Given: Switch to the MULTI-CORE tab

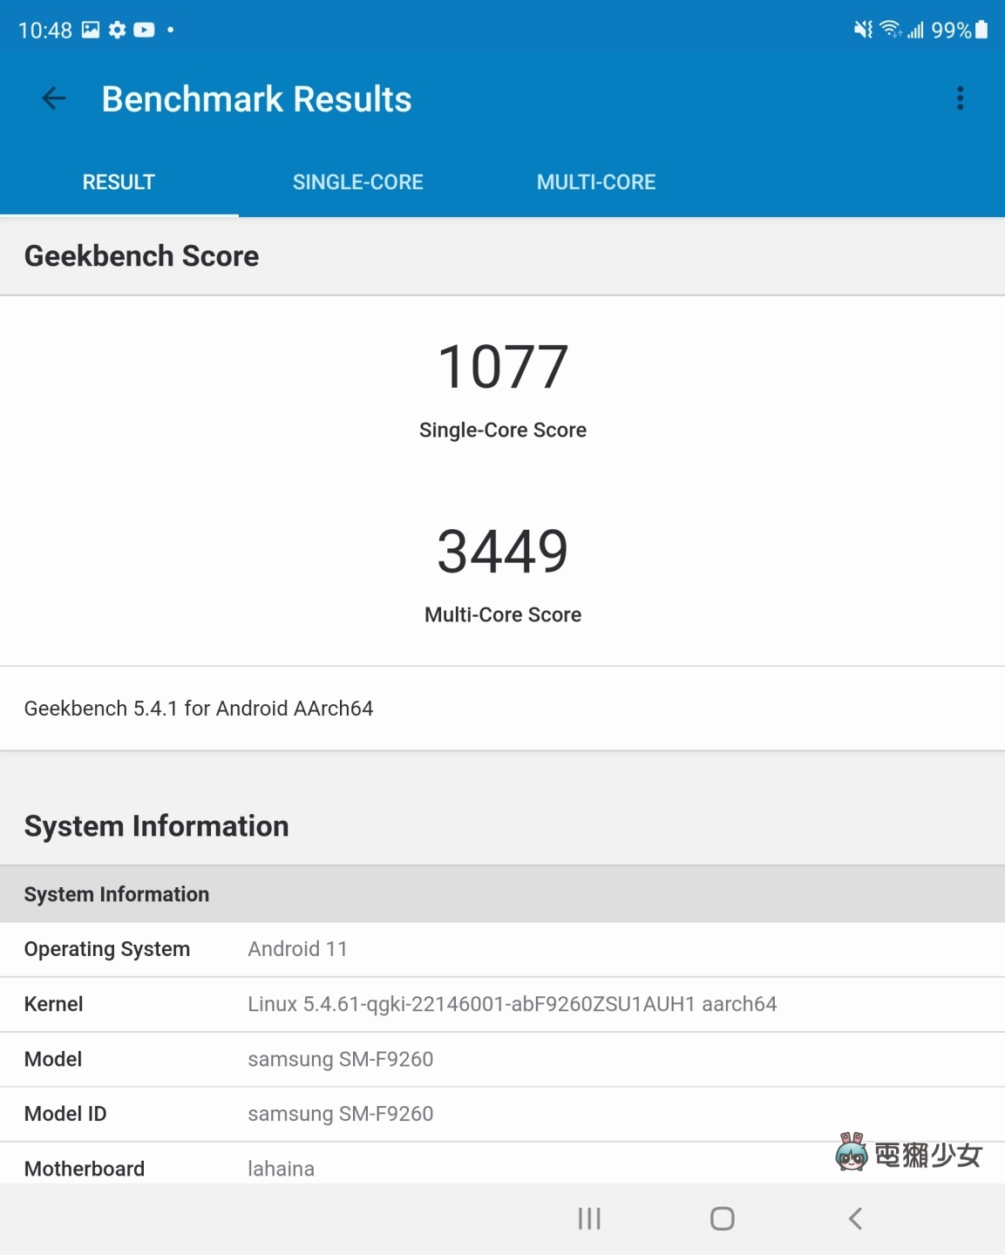Looking at the screenshot, I should click(x=596, y=182).
